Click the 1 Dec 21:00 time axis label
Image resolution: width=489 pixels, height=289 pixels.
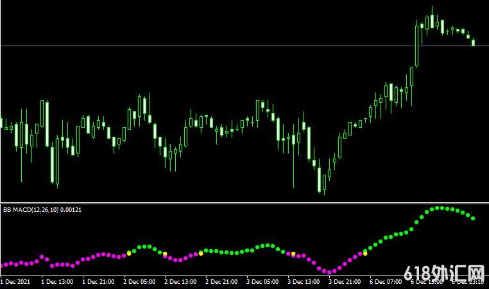pos(99,281)
